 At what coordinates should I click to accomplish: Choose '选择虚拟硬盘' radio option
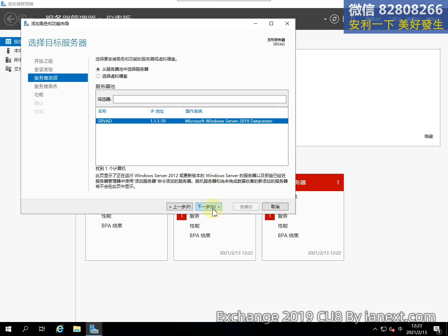[98, 76]
